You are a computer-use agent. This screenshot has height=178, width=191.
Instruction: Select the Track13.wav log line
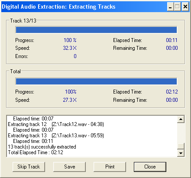pos(56,136)
